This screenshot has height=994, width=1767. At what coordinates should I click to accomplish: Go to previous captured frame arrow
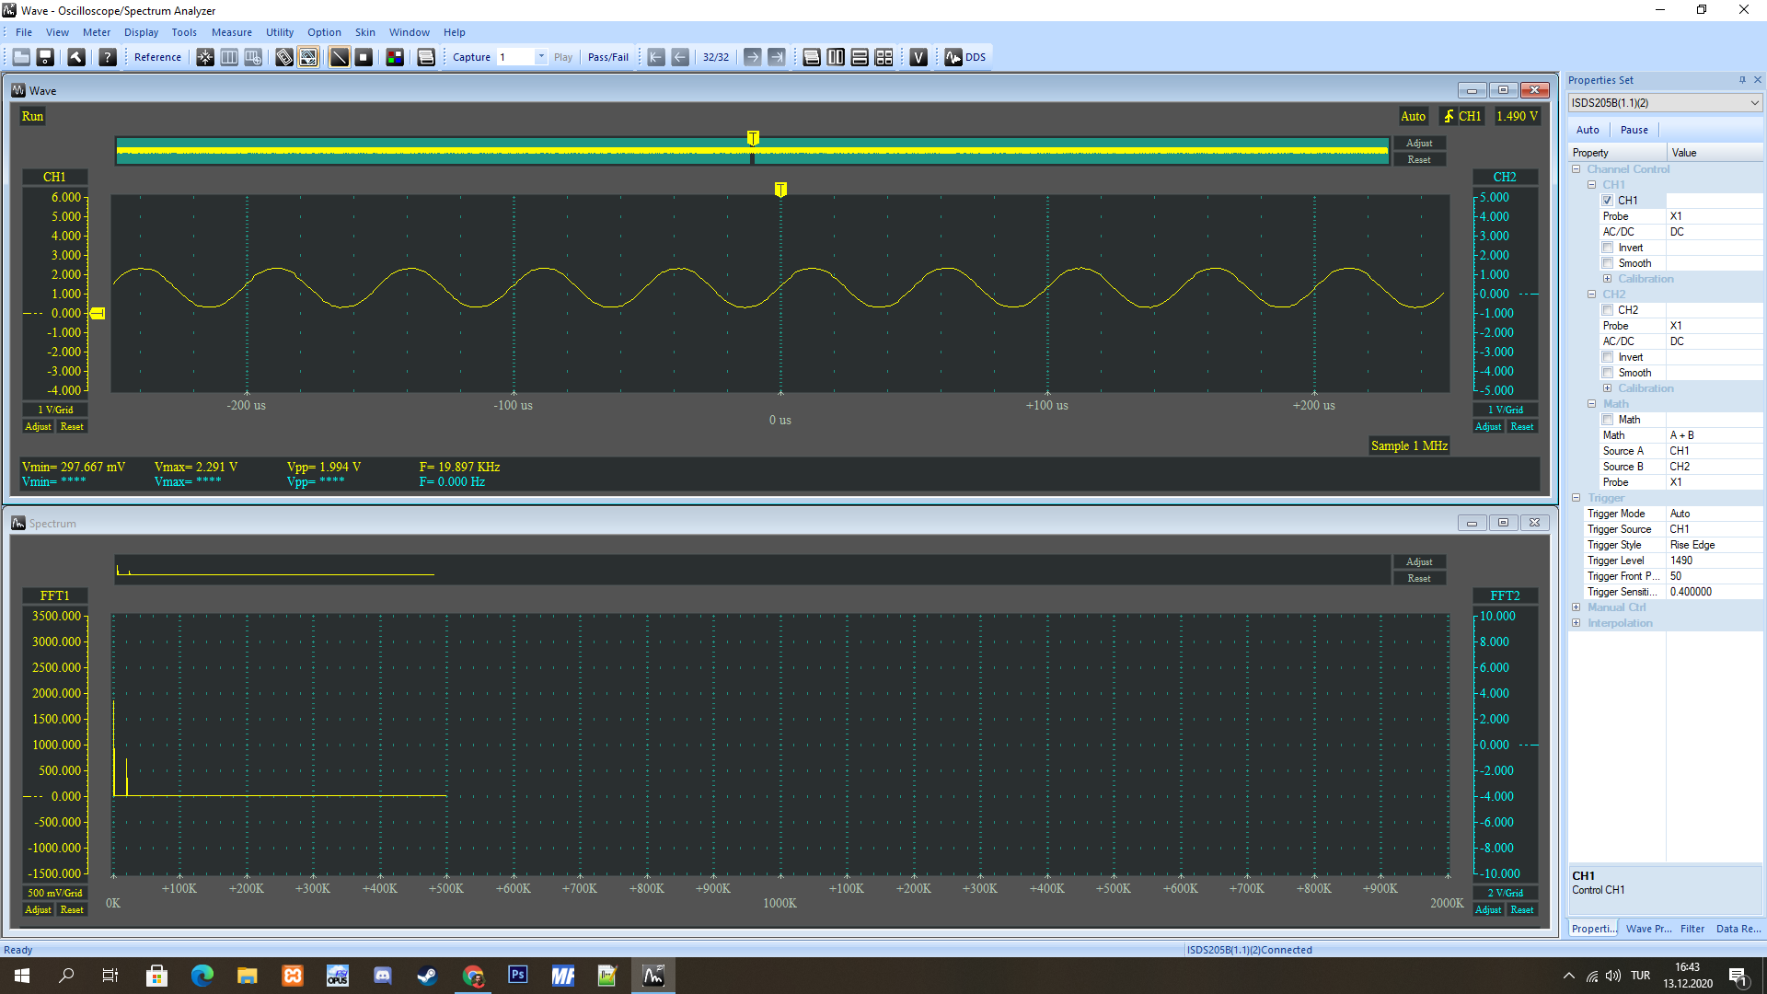pos(680,57)
